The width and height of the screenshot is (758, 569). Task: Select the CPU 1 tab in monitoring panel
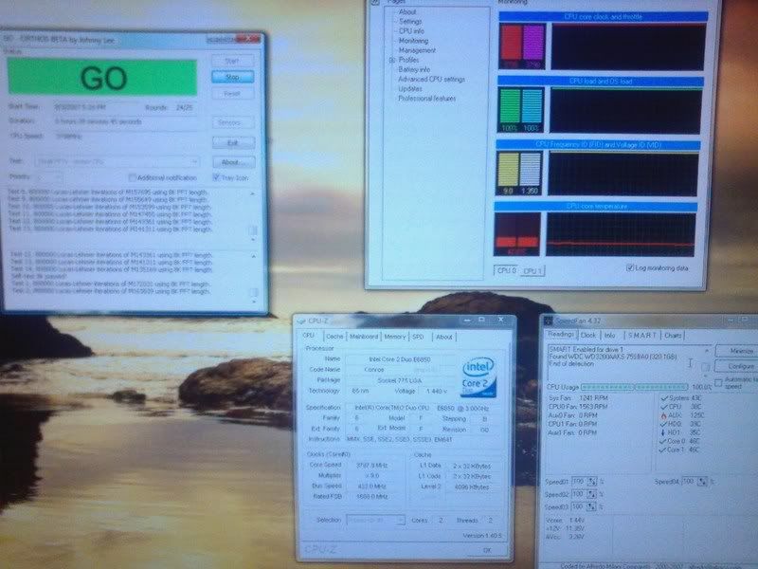pyautogui.click(x=532, y=271)
